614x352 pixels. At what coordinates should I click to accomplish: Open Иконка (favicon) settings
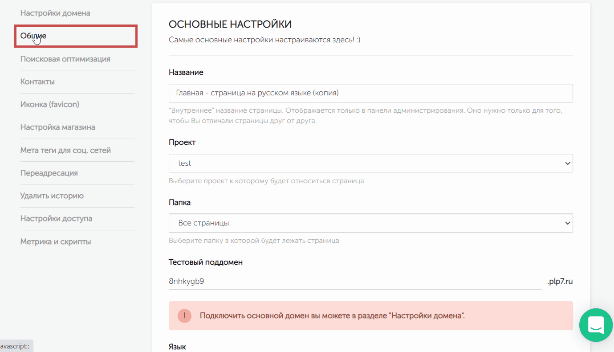click(49, 104)
